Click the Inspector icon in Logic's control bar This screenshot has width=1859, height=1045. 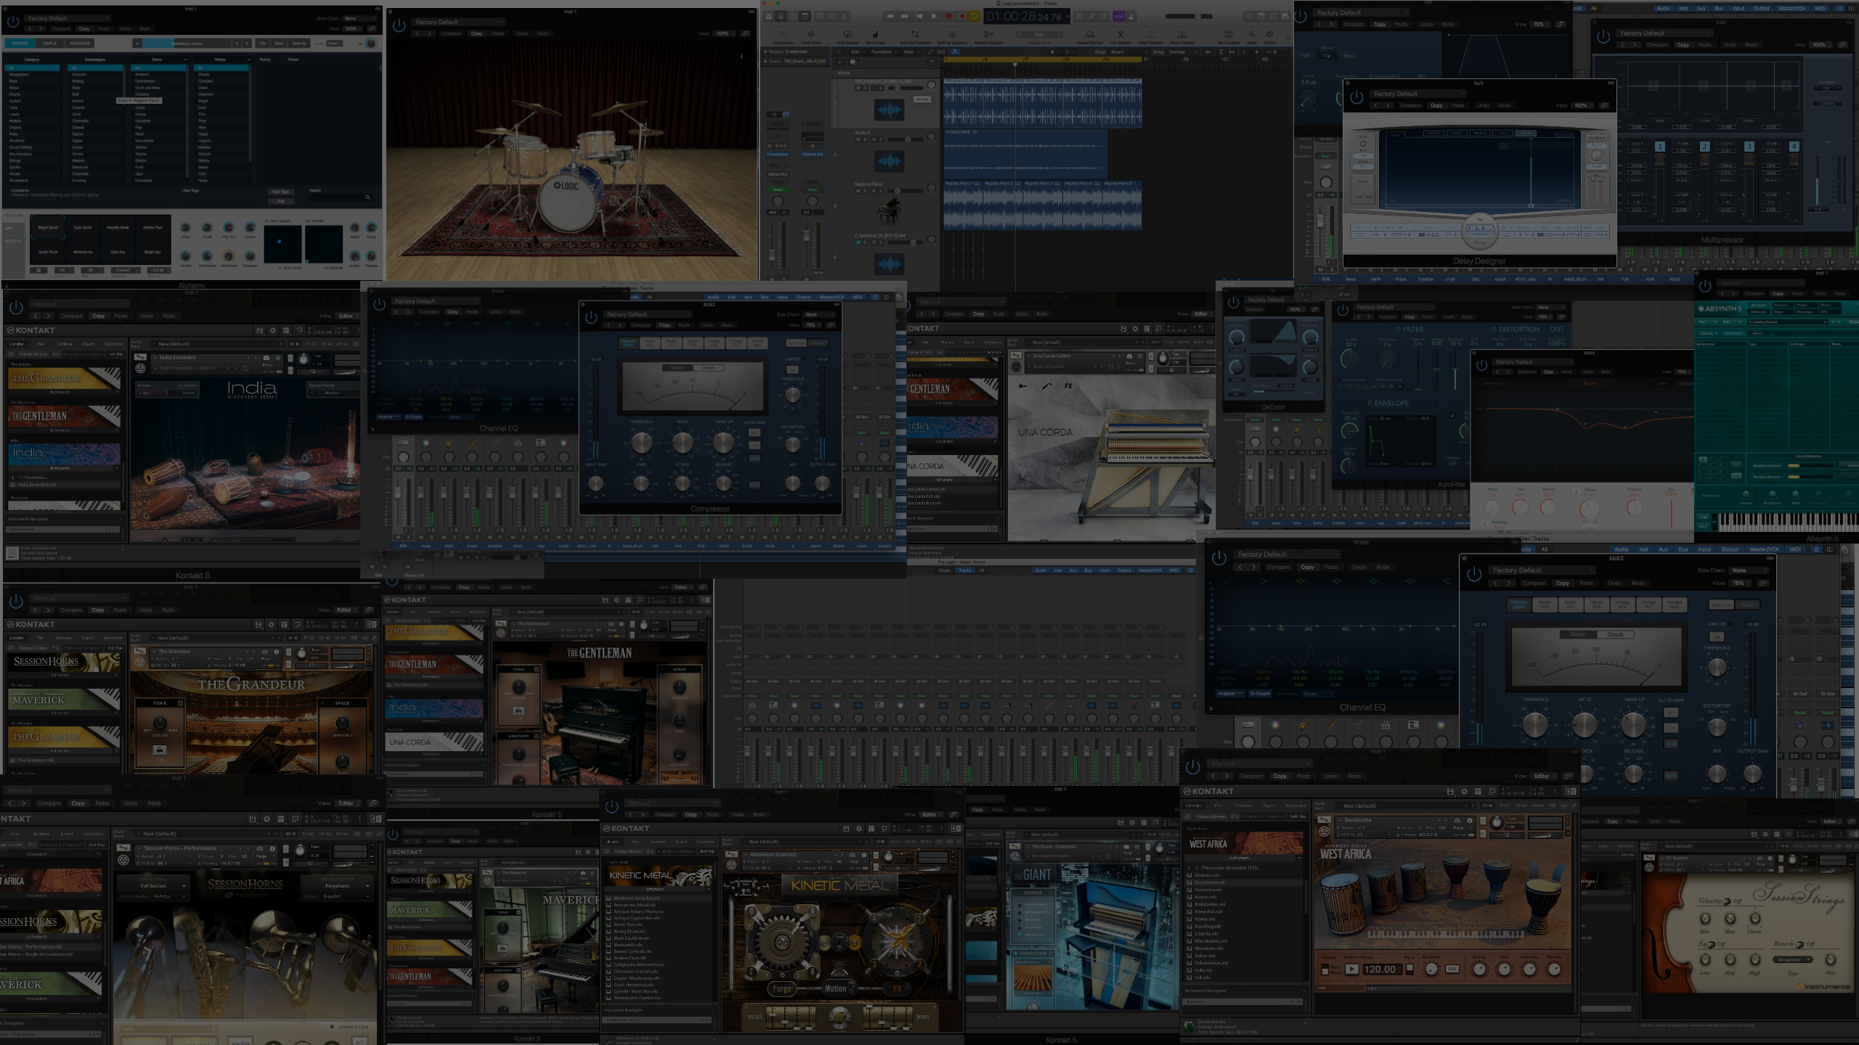[781, 16]
